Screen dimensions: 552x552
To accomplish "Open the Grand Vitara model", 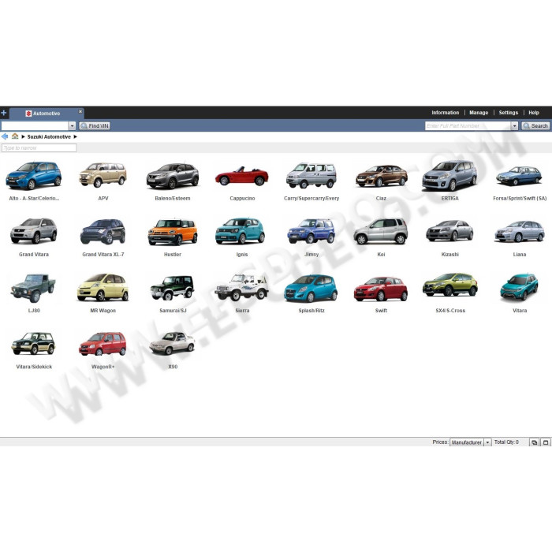I will point(34,237).
